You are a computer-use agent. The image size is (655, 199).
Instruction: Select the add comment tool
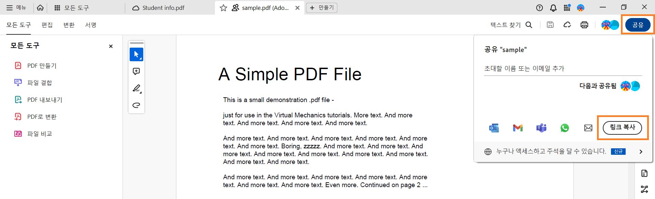point(136,71)
